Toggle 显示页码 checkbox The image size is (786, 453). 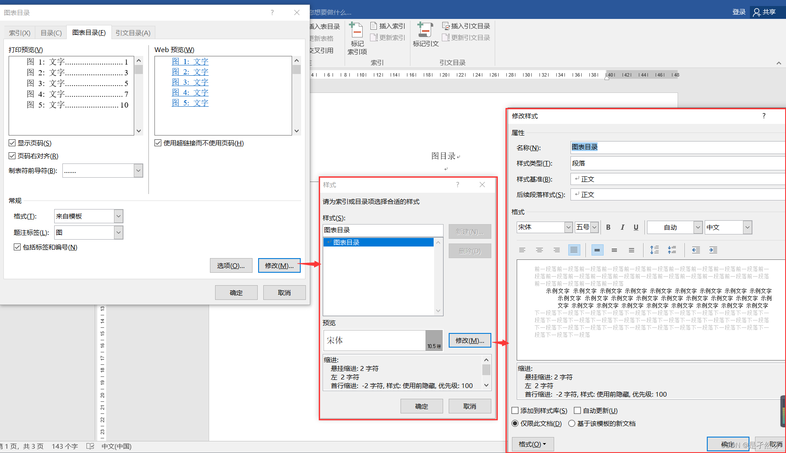12,143
